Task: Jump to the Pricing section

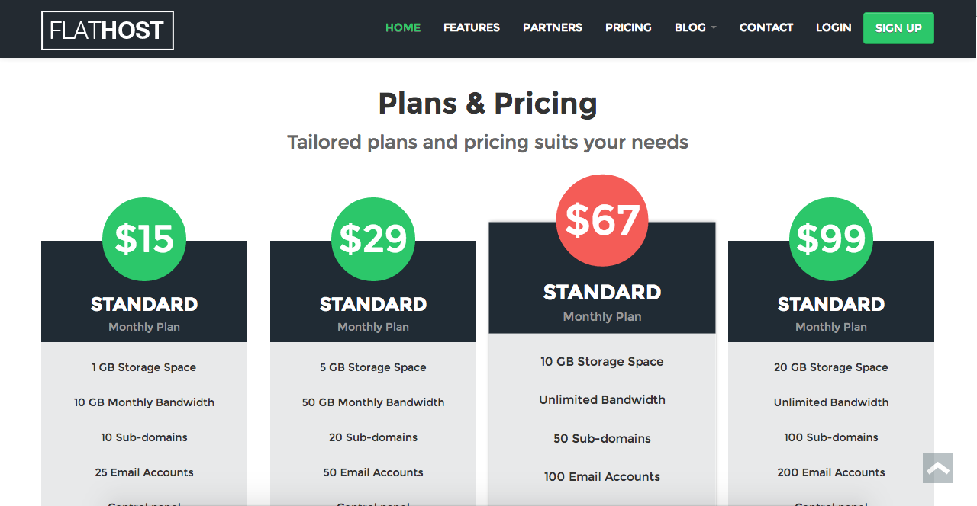Action: tap(628, 27)
